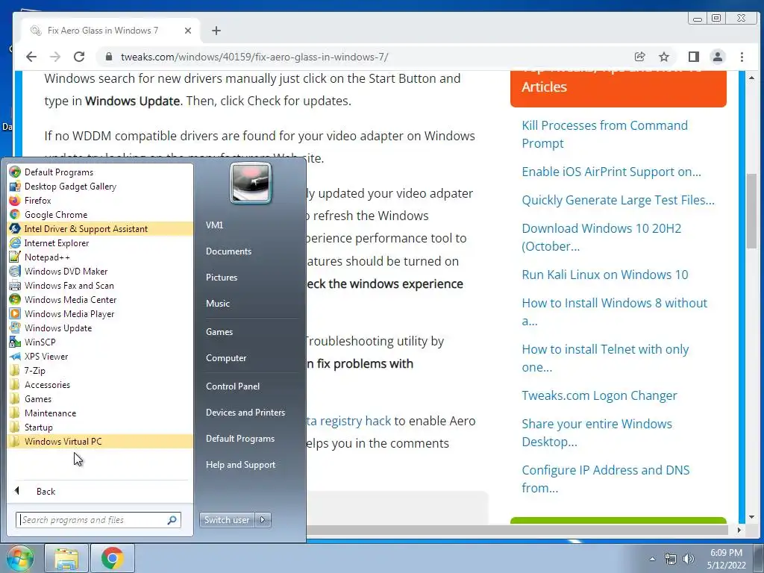Expand the Startup folder
Viewport: 764px width, 573px height.
[101, 427]
